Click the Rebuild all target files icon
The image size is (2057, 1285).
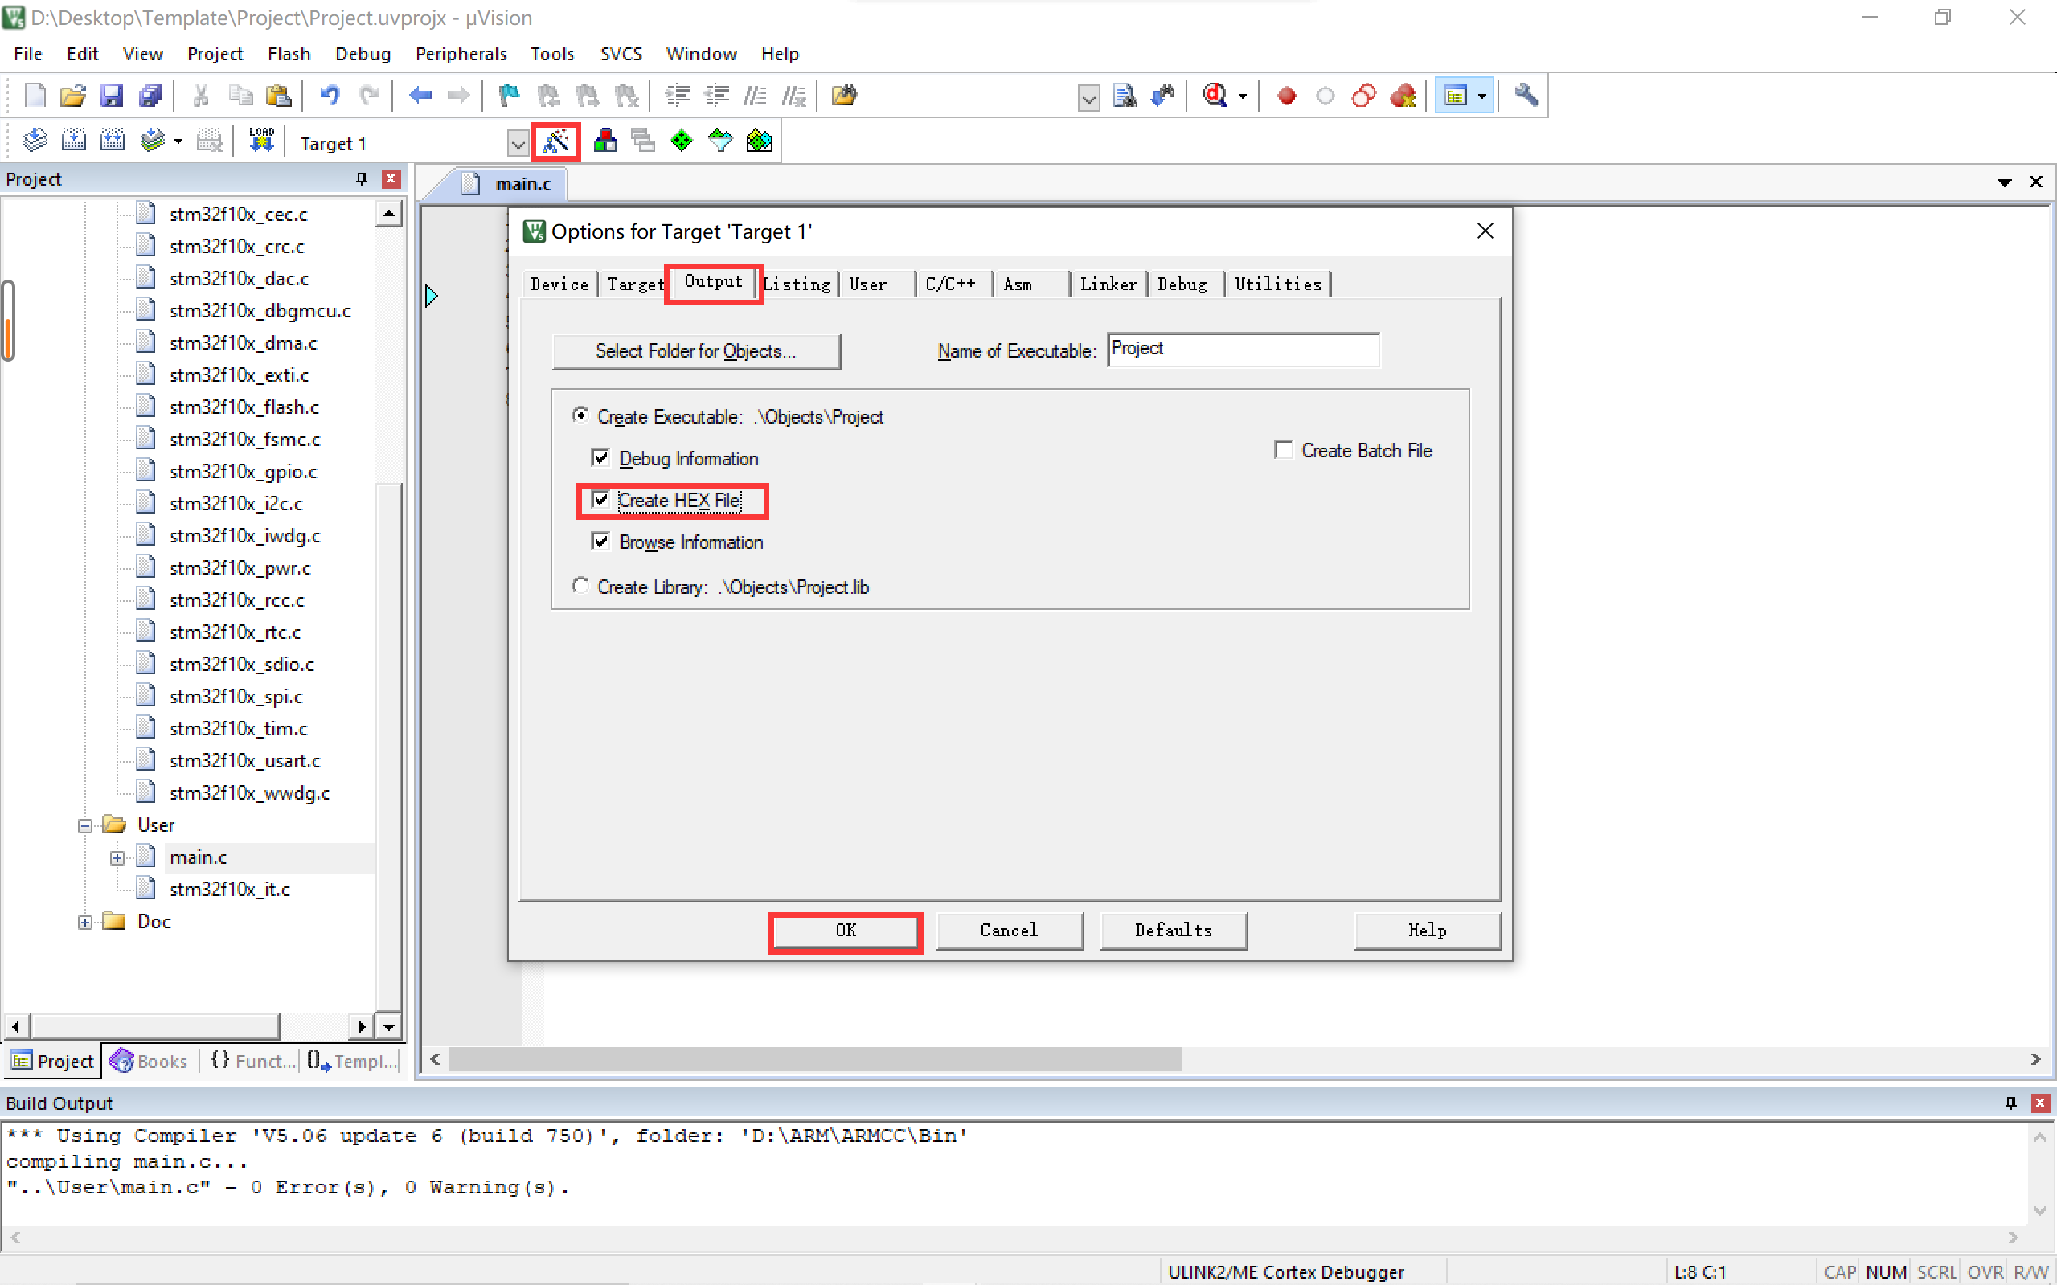[113, 141]
